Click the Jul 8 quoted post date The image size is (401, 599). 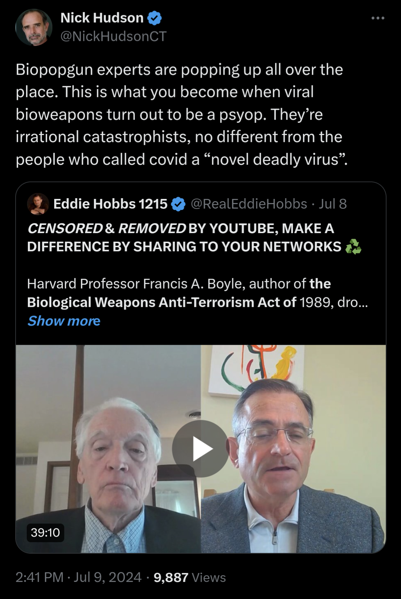(333, 204)
